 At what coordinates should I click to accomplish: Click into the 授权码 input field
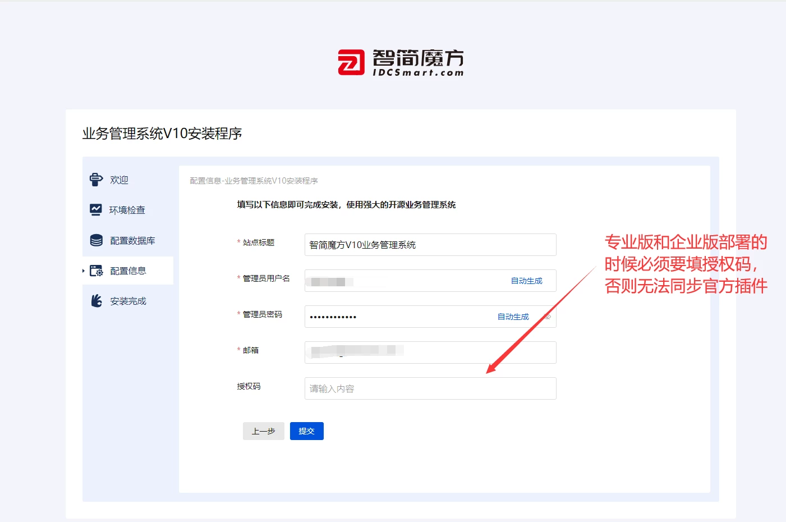(x=430, y=388)
